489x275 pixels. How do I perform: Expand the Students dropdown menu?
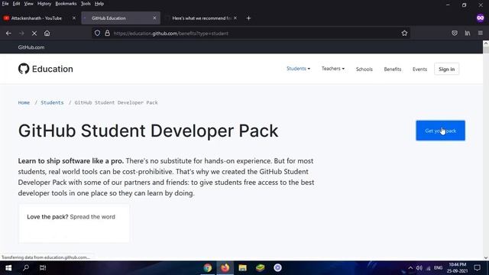[x=298, y=69]
